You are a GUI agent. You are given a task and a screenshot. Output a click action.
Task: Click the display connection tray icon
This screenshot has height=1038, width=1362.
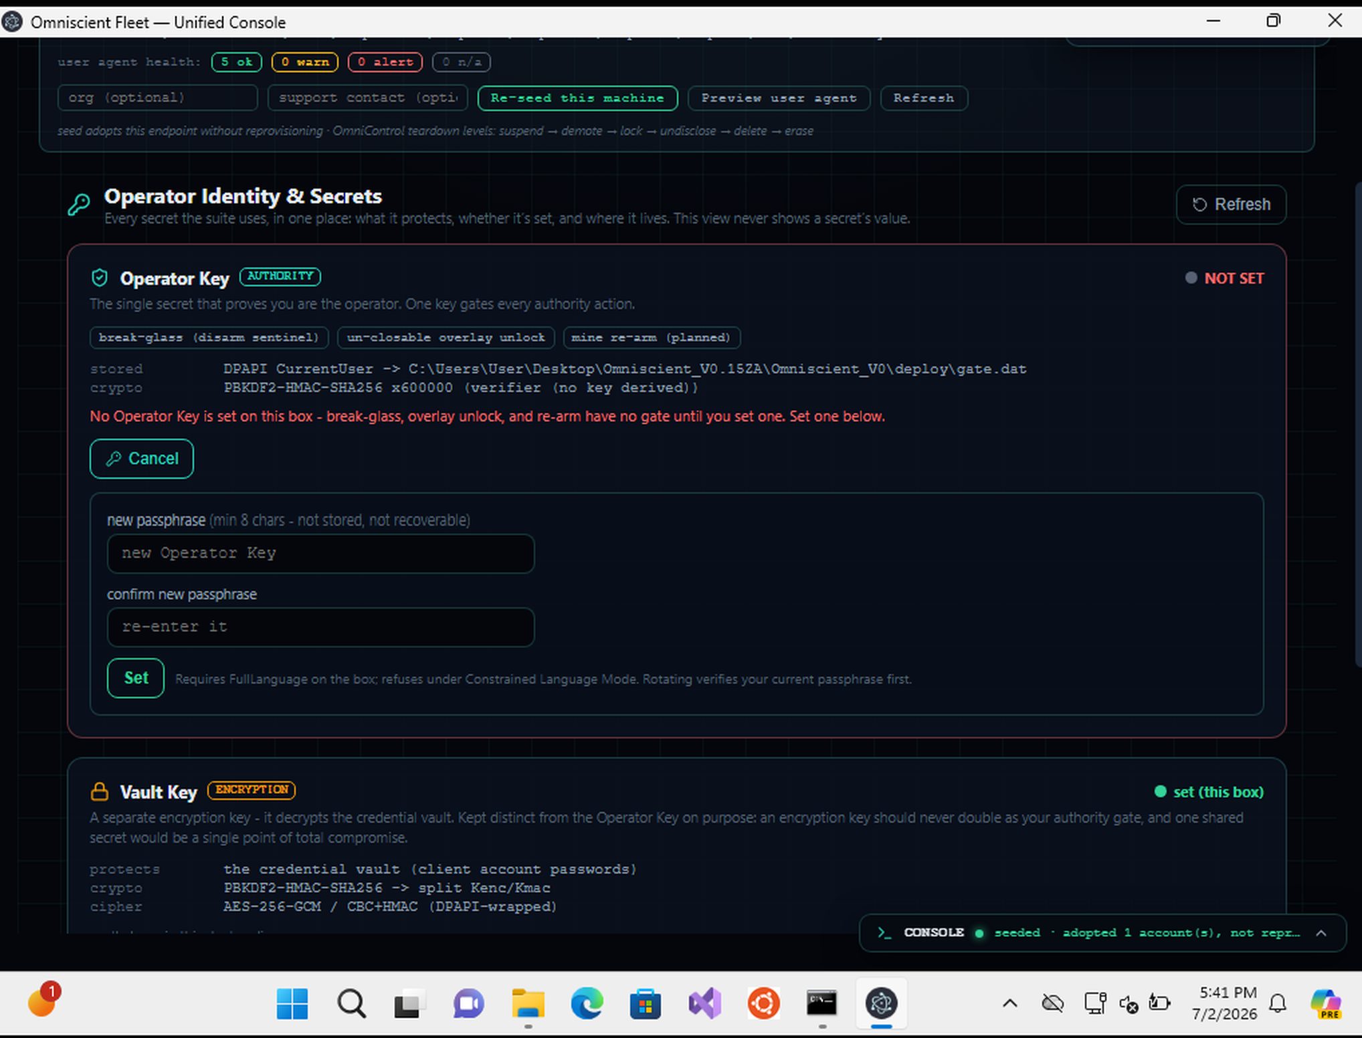coord(1094,1003)
